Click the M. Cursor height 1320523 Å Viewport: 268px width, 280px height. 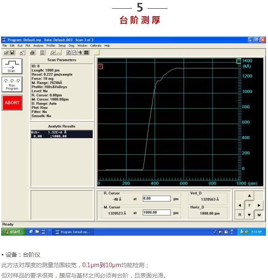click(117, 213)
